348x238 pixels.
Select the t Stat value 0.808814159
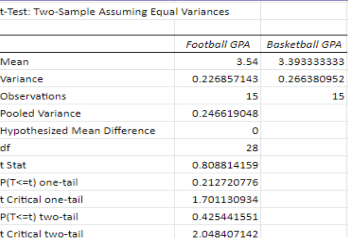pos(218,165)
